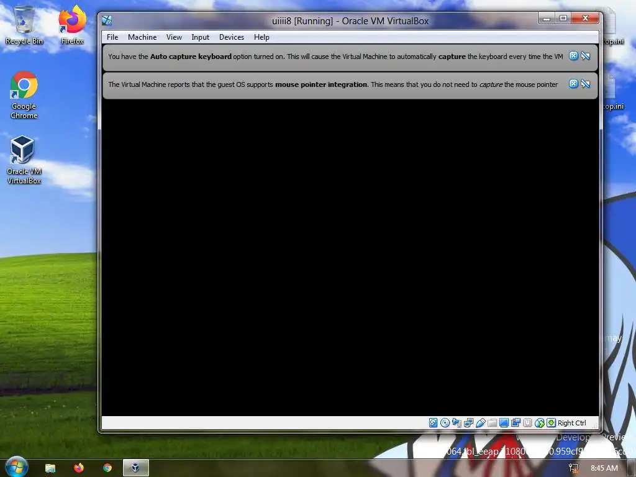Image resolution: width=636 pixels, height=477 pixels.
Task: Click the audio status icon
Action: 457,422
